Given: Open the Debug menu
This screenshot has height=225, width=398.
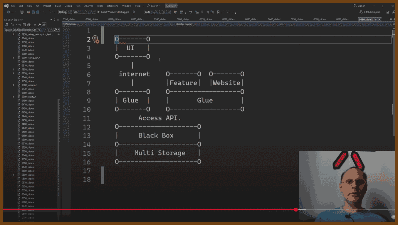Looking at the screenshot, I should [x=68, y=6].
